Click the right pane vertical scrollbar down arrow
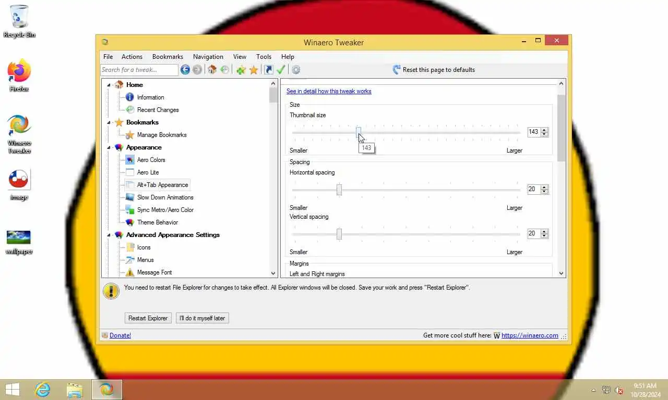Image resolution: width=668 pixels, height=400 pixels. click(x=562, y=273)
